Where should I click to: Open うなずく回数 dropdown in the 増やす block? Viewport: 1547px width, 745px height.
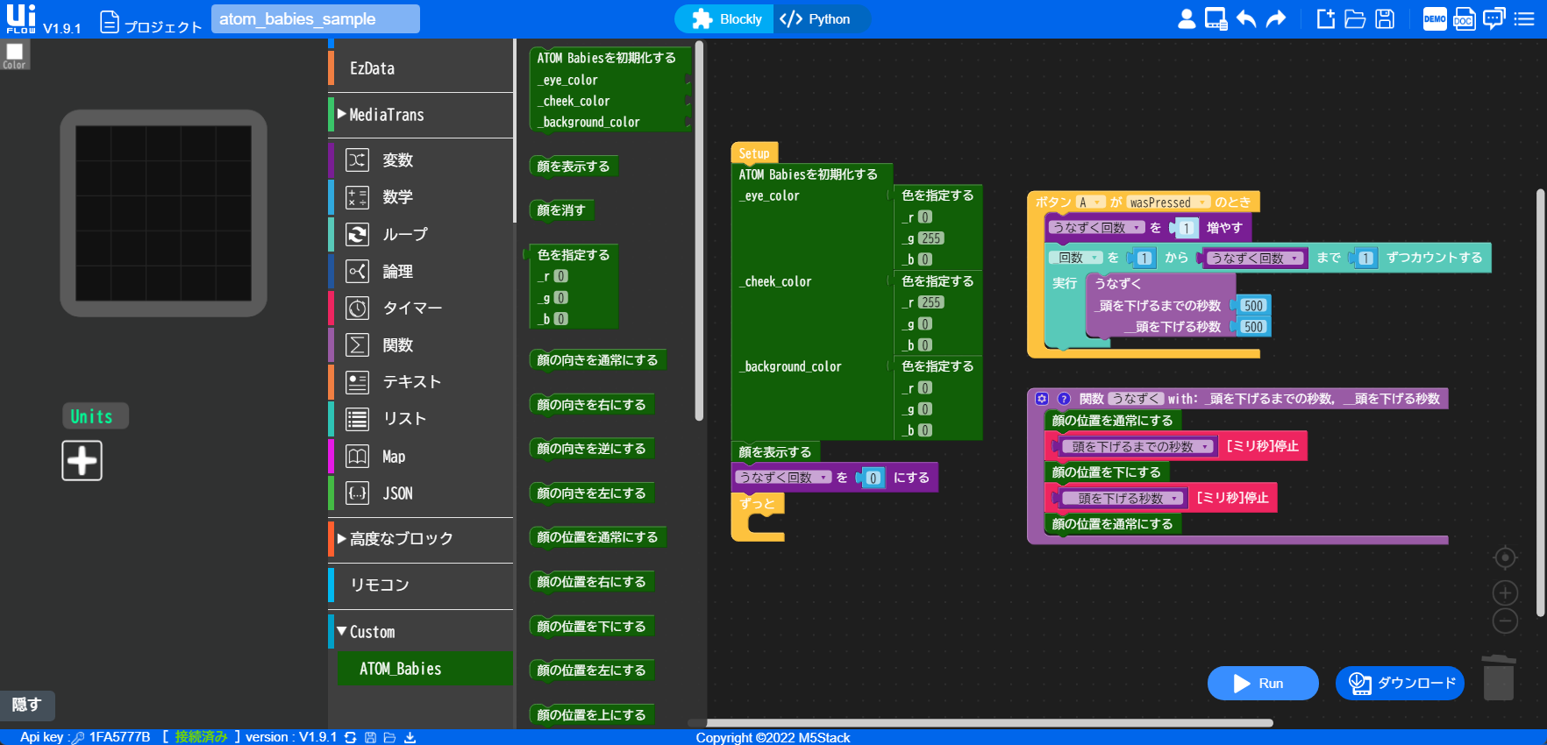click(1097, 228)
